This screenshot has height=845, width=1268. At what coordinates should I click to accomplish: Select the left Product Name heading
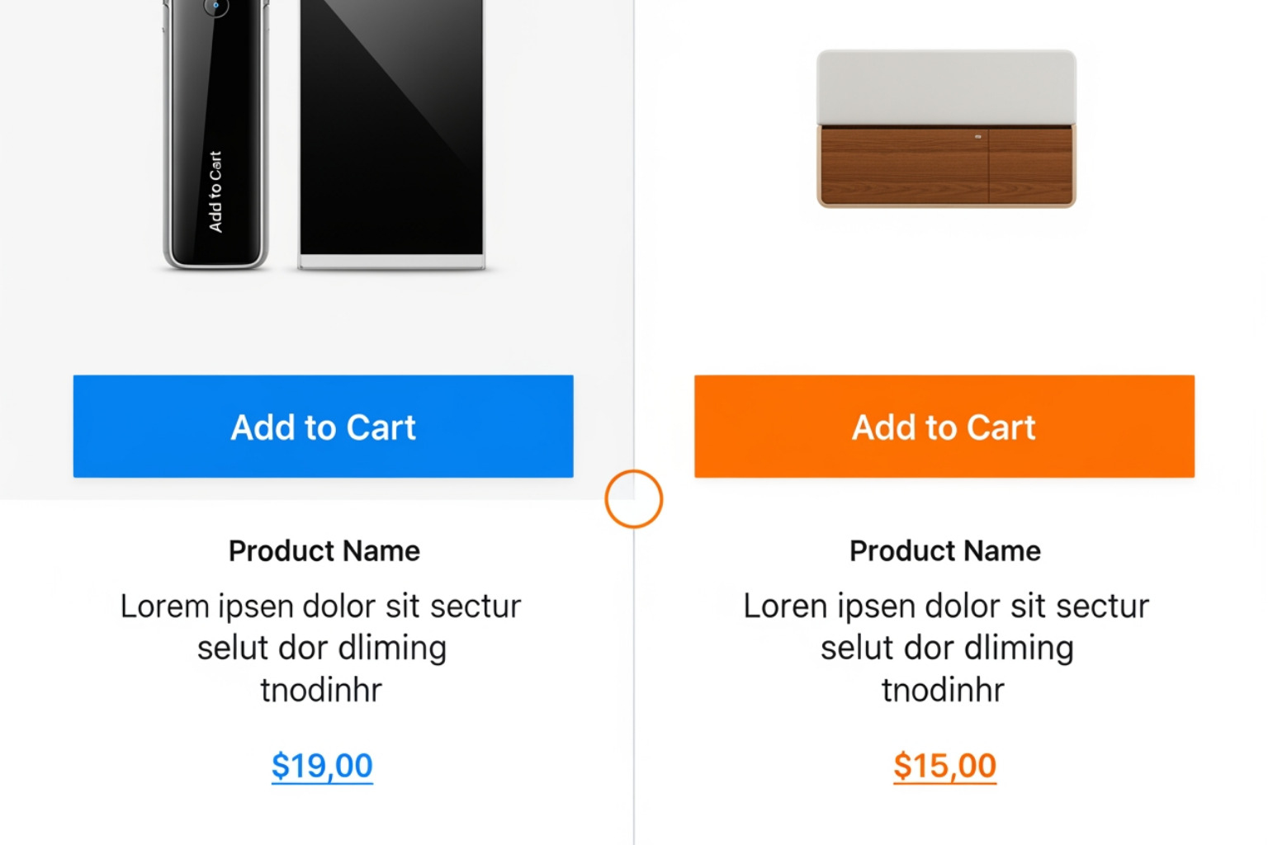pyautogui.click(x=324, y=550)
